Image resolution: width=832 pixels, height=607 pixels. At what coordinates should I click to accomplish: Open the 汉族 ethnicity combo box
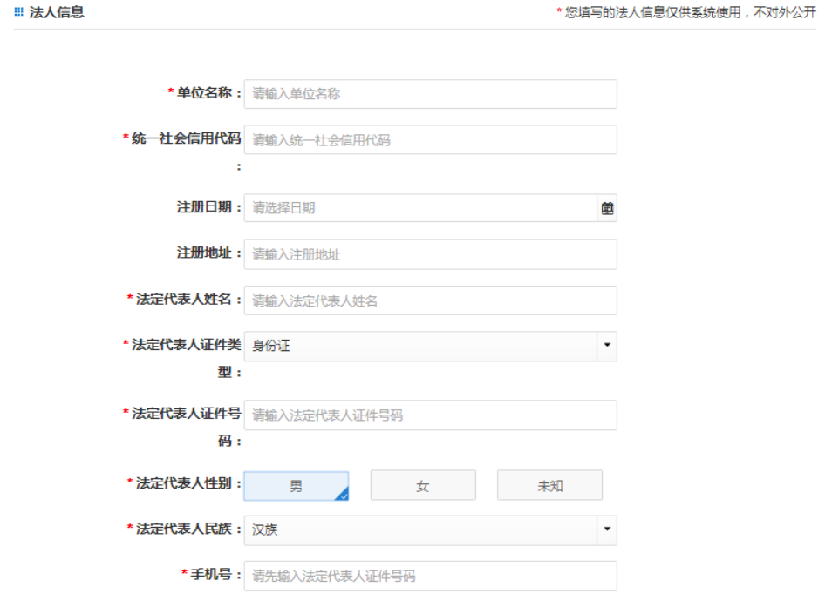(x=430, y=530)
